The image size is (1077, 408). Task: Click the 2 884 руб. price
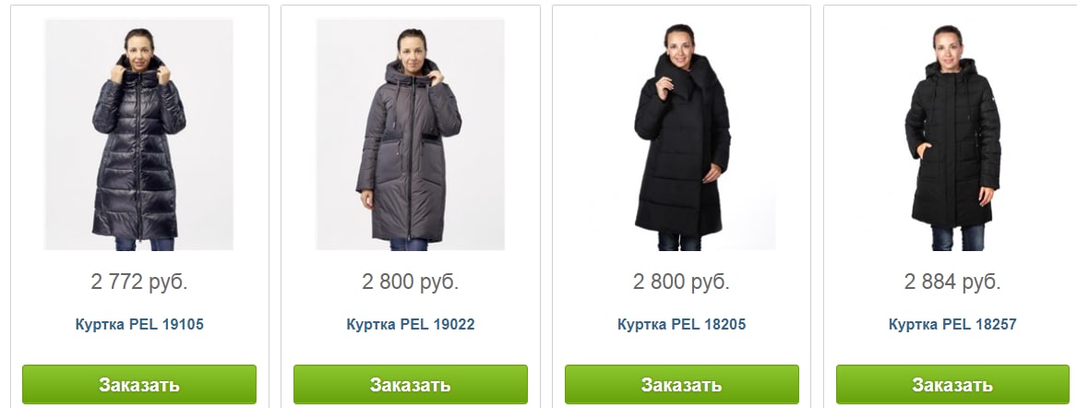coord(952,282)
